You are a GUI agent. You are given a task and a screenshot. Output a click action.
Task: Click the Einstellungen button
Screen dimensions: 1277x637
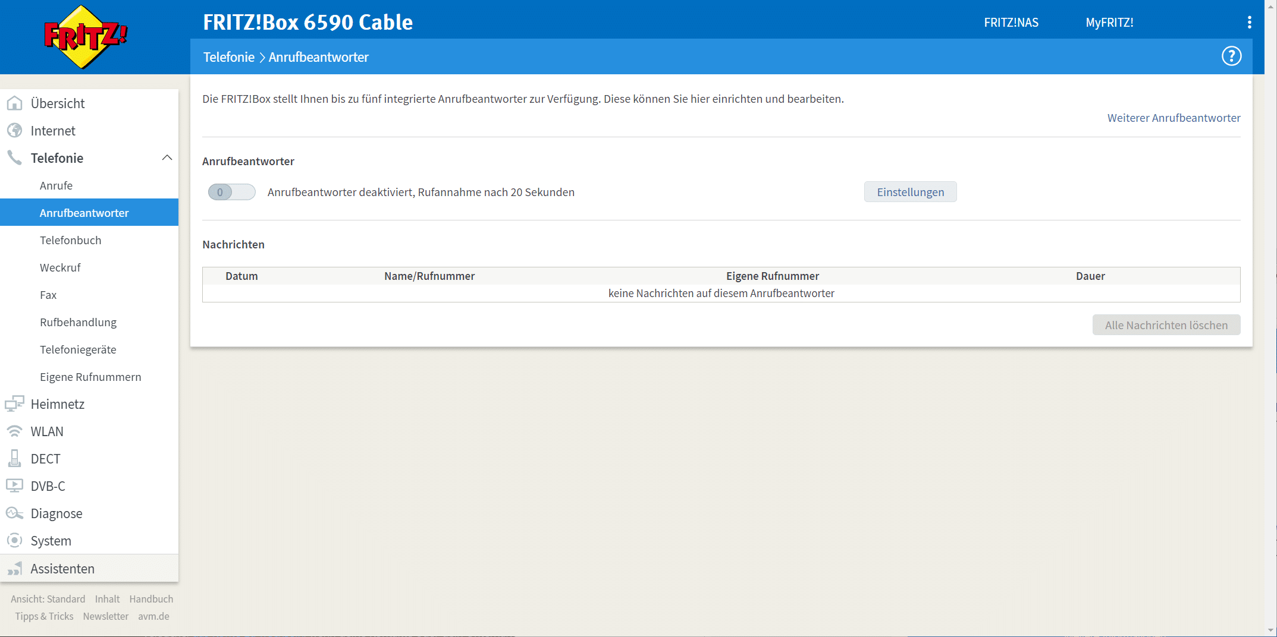pos(910,192)
